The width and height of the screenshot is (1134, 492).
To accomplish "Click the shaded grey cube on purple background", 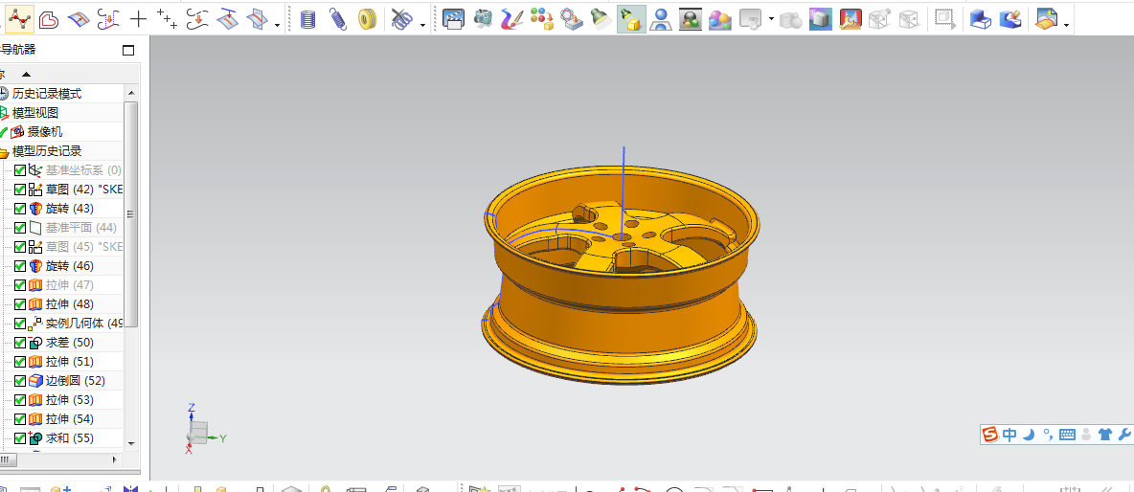I will [820, 19].
